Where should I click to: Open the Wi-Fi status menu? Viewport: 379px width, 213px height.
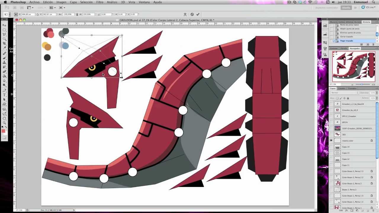tap(310, 2)
